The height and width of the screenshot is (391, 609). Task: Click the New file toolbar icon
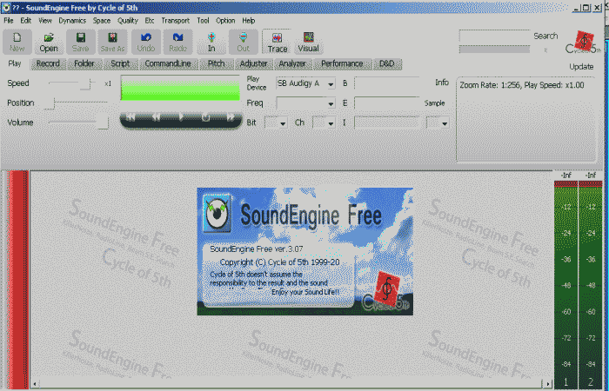tap(19, 42)
